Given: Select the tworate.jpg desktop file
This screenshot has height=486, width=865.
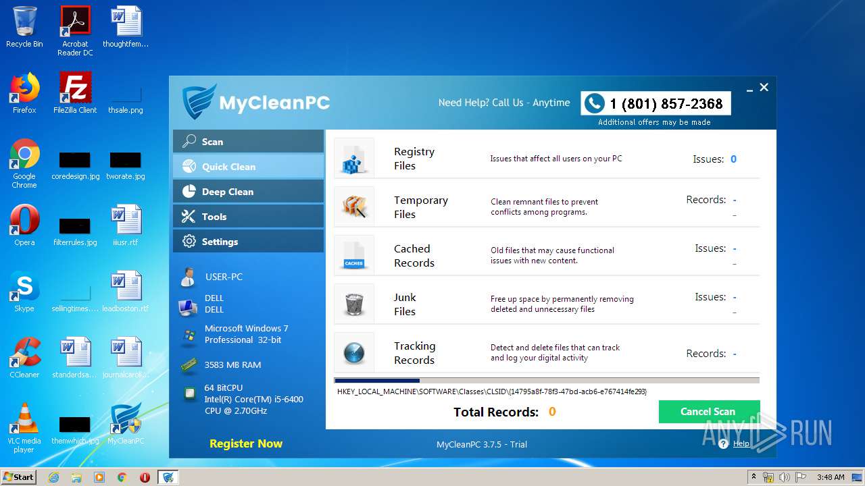Looking at the screenshot, I should [126, 166].
